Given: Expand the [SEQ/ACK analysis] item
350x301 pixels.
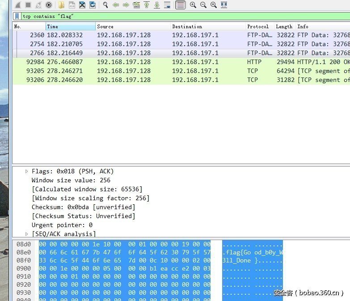Looking at the screenshot, I should (26, 234).
